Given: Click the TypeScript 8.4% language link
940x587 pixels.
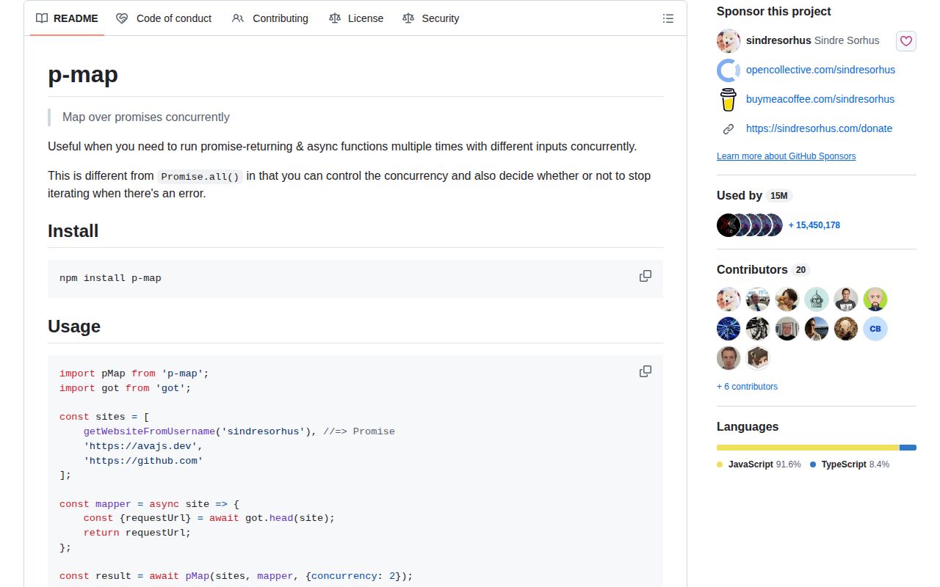Looking at the screenshot, I should [x=850, y=464].
